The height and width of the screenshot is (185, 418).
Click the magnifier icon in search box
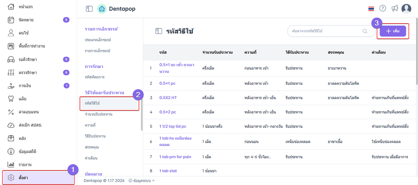(x=365, y=31)
